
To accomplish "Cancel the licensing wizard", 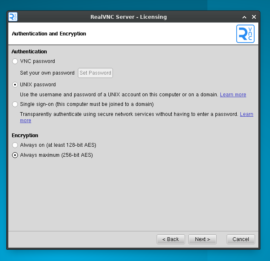I will pos(241,239).
